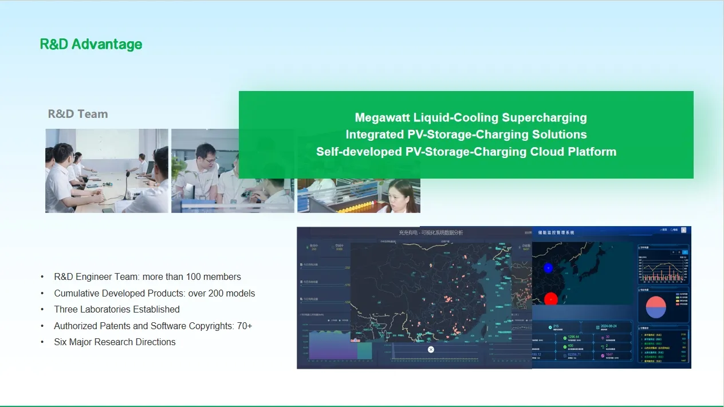Close the map overlay with the X button
Screen dimensions: 724x407
pyautogui.click(x=431, y=349)
